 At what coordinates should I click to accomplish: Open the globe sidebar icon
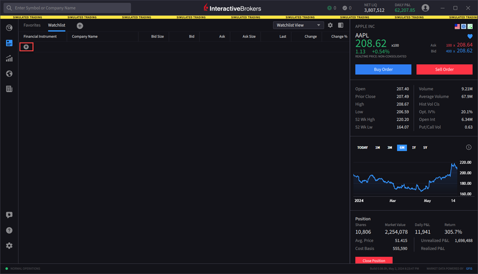pos(9,74)
